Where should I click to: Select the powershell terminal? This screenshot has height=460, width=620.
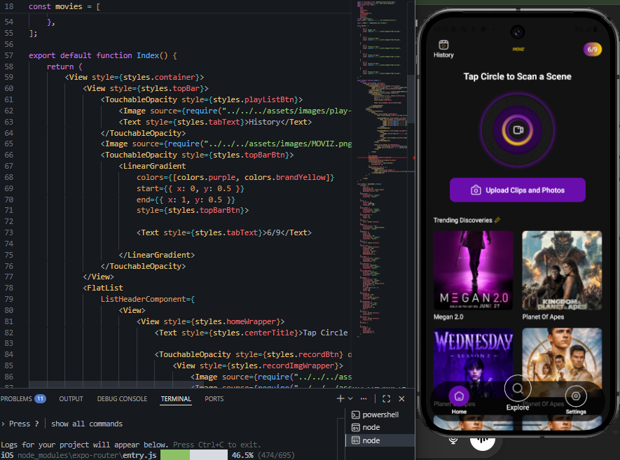click(x=380, y=414)
